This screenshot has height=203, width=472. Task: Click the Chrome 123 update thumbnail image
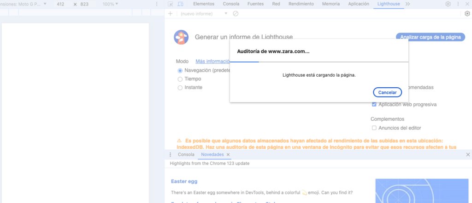coord(422,191)
